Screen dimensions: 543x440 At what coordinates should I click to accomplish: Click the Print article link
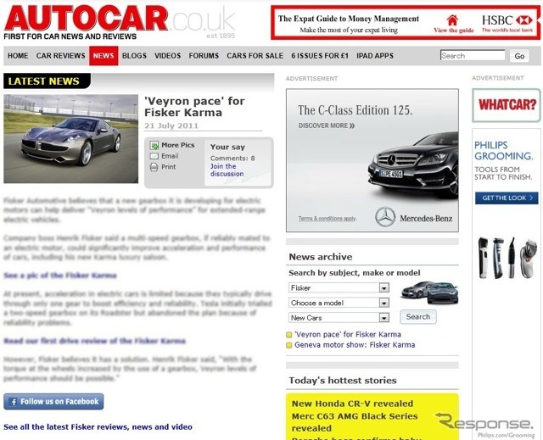[x=169, y=167]
